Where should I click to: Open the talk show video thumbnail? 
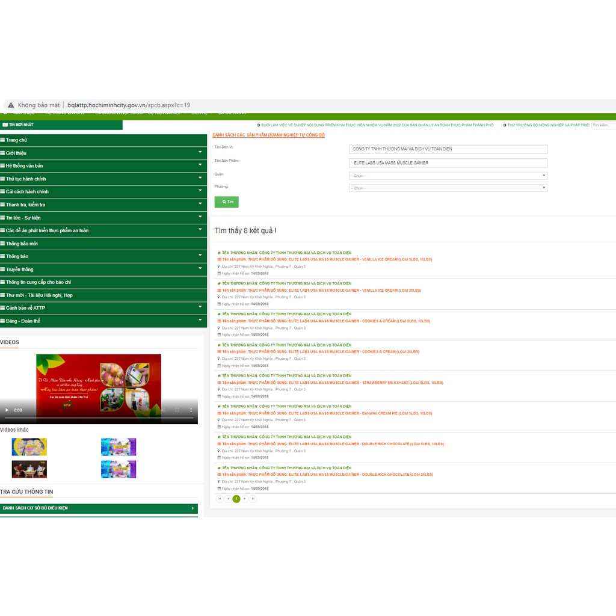[x=29, y=469]
